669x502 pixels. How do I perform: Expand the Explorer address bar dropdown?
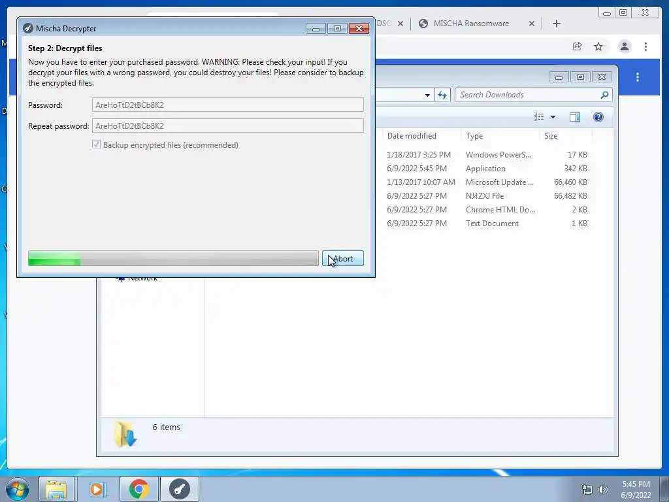427,95
